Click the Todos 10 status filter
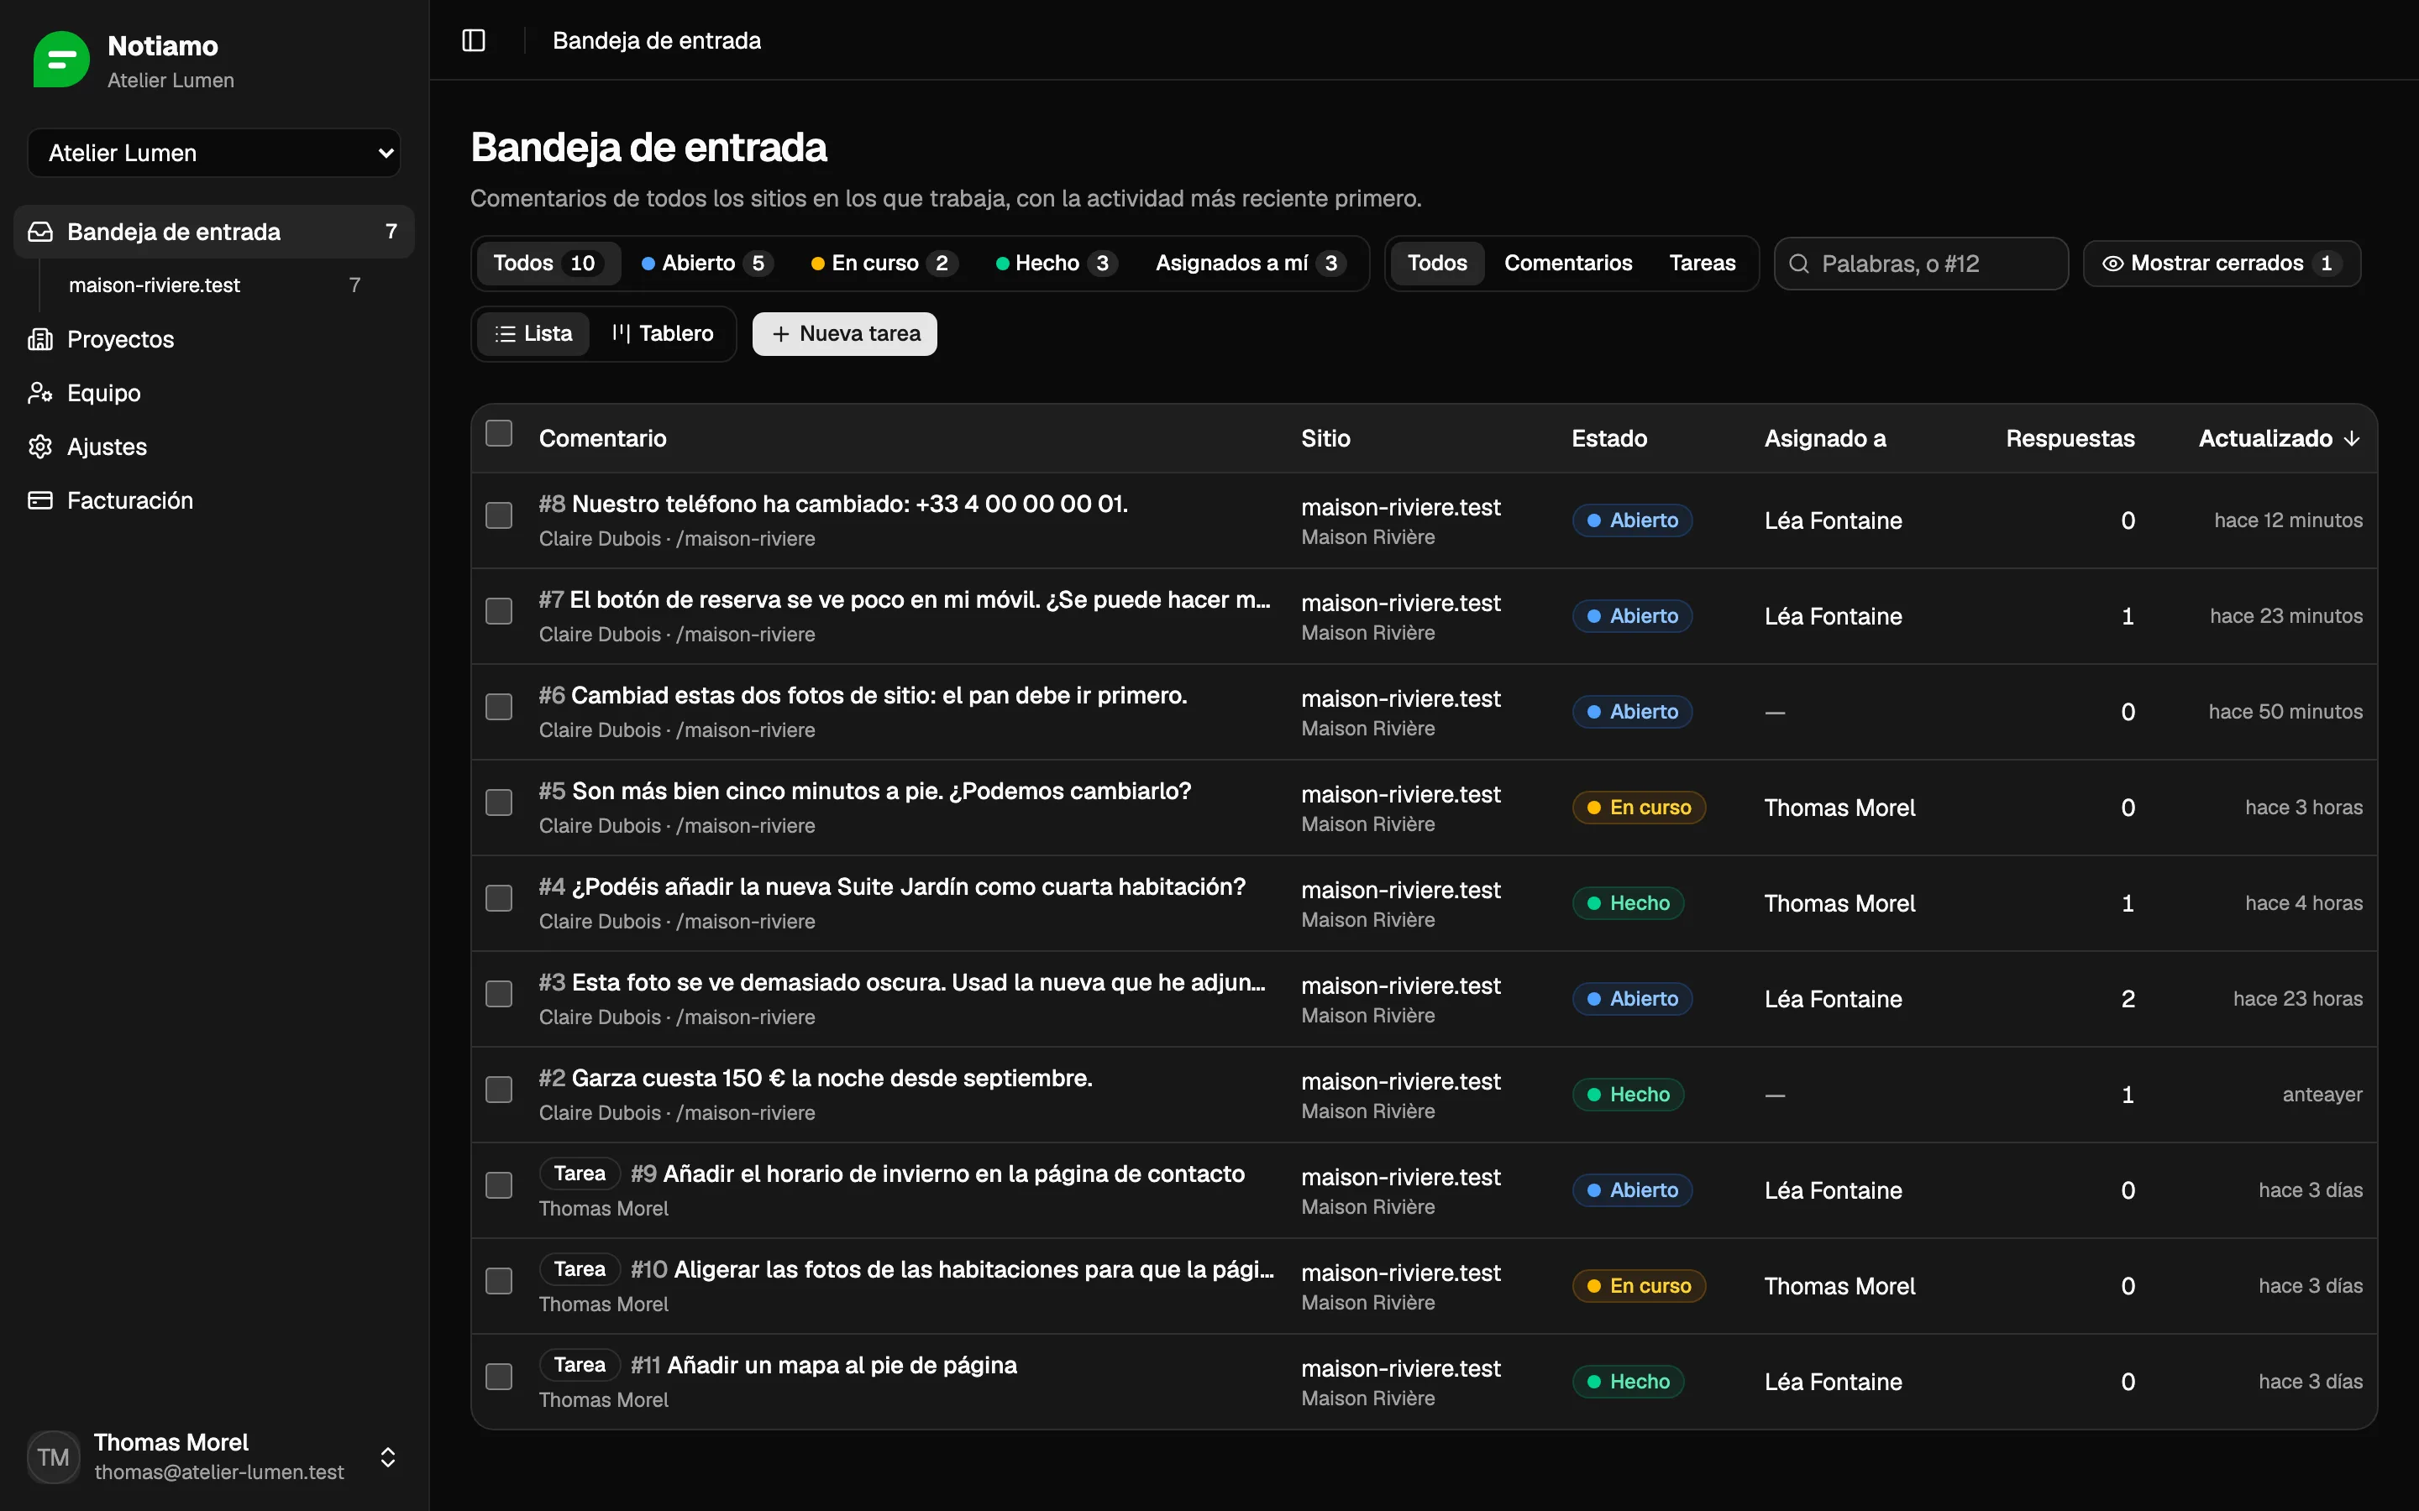 click(x=547, y=264)
